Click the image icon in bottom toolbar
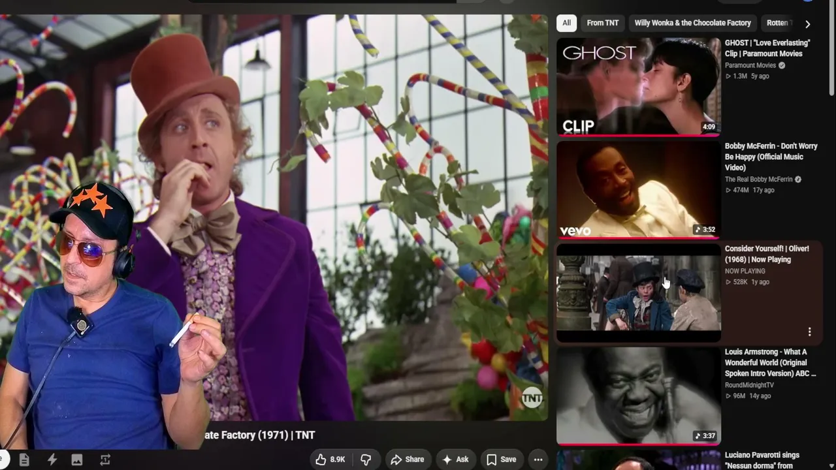Screen dimensions: 836x470 tap(76, 460)
